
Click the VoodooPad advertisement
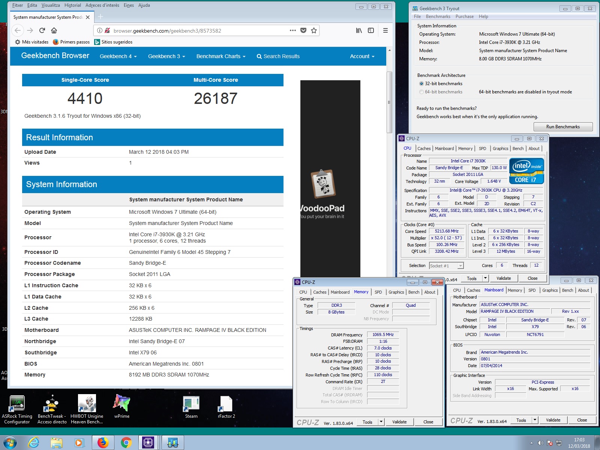pos(330,179)
